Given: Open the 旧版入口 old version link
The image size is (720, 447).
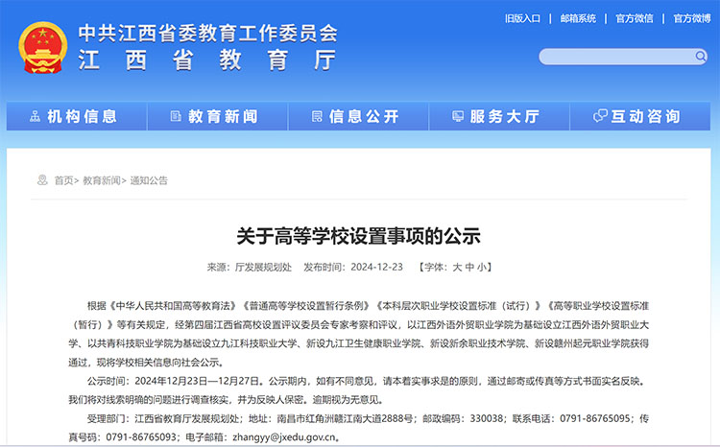Looking at the screenshot, I should click(523, 18).
